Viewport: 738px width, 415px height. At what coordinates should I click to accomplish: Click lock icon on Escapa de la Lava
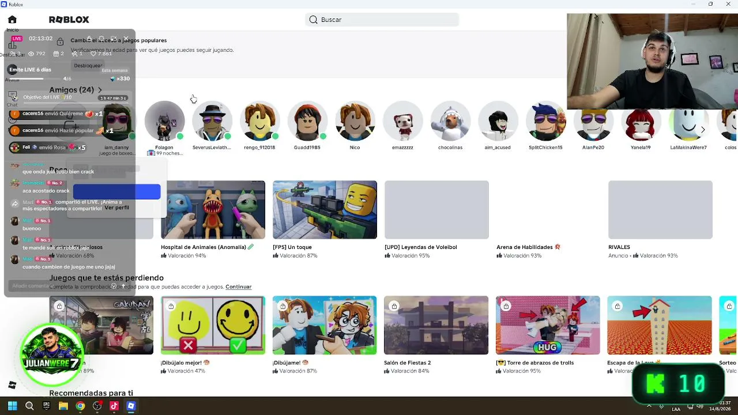pos(617,306)
